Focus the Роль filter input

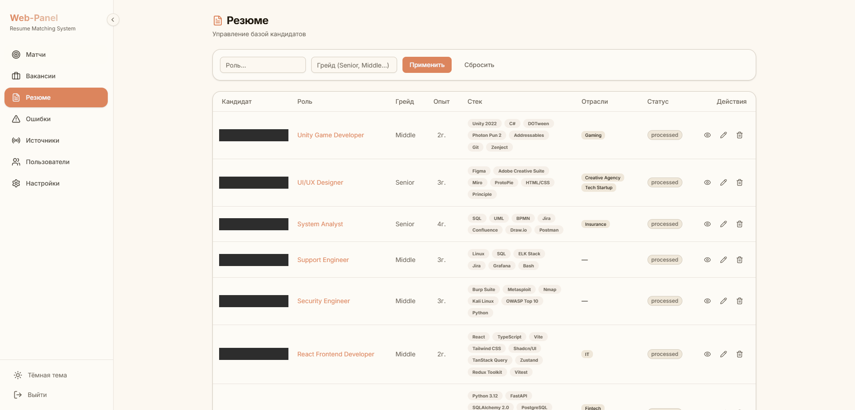click(x=263, y=65)
